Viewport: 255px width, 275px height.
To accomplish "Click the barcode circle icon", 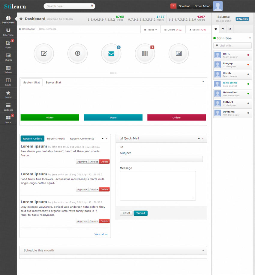I will coord(145,54).
